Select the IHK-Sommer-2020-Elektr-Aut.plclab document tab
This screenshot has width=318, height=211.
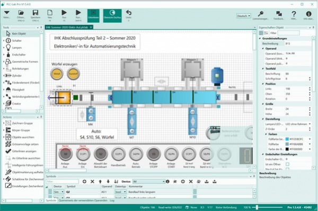click(67, 27)
